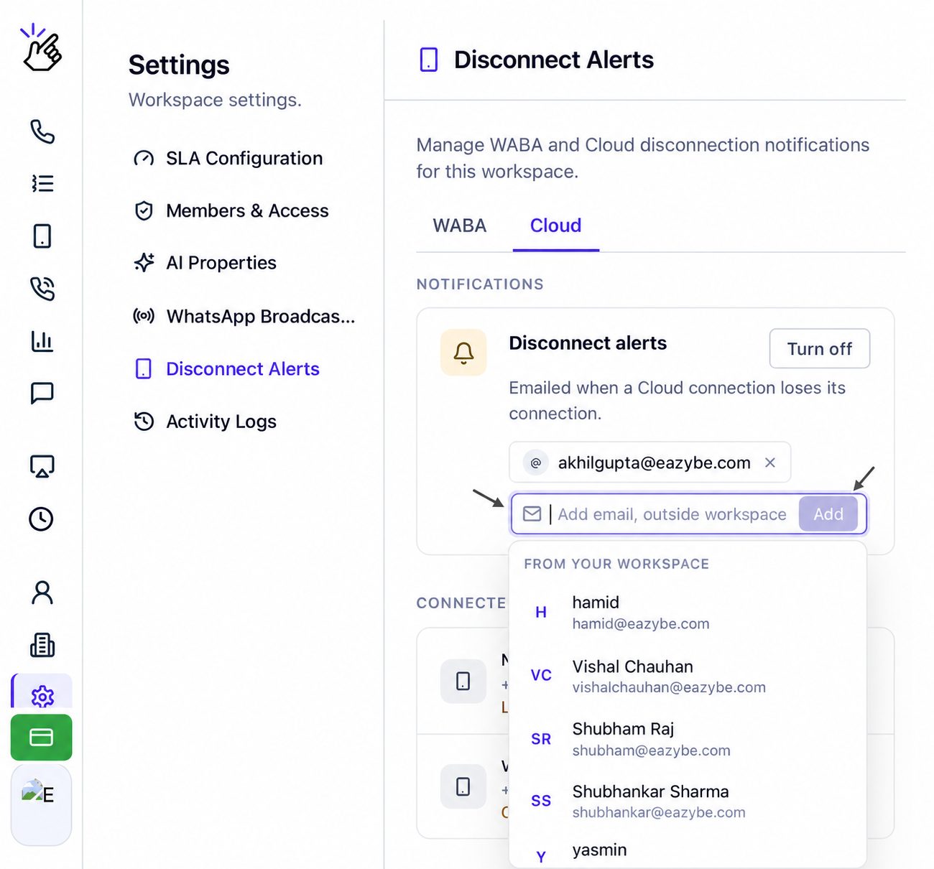The height and width of the screenshot is (869, 934).
Task: Open the green billing card icon
Action: (41, 738)
